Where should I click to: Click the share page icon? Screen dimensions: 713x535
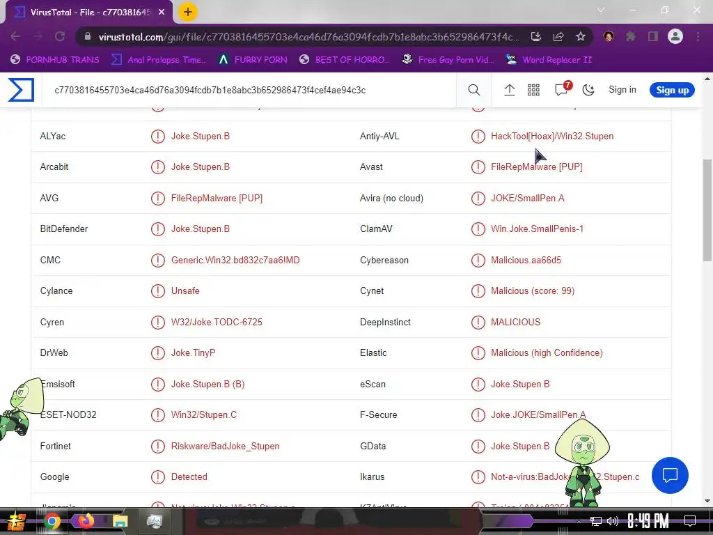[558, 36]
